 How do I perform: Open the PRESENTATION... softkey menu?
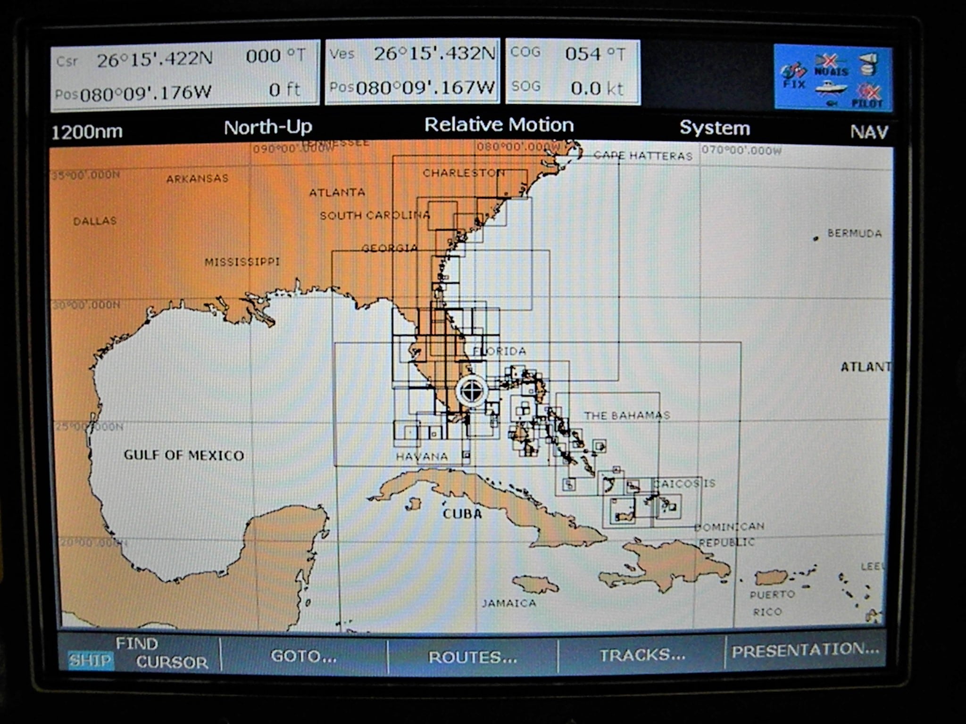click(x=805, y=650)
